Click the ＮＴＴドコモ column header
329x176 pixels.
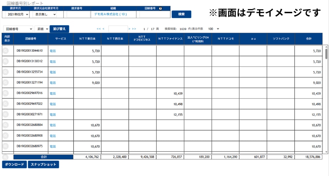[x=226, y=38]
